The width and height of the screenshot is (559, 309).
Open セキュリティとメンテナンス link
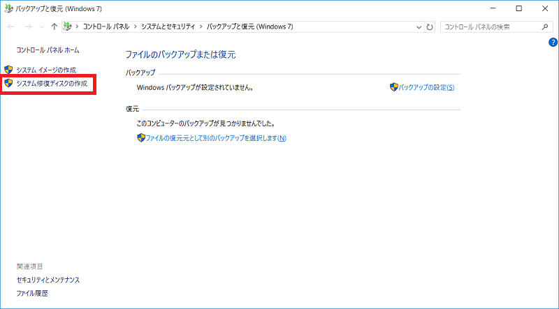(x=48, y=280)
